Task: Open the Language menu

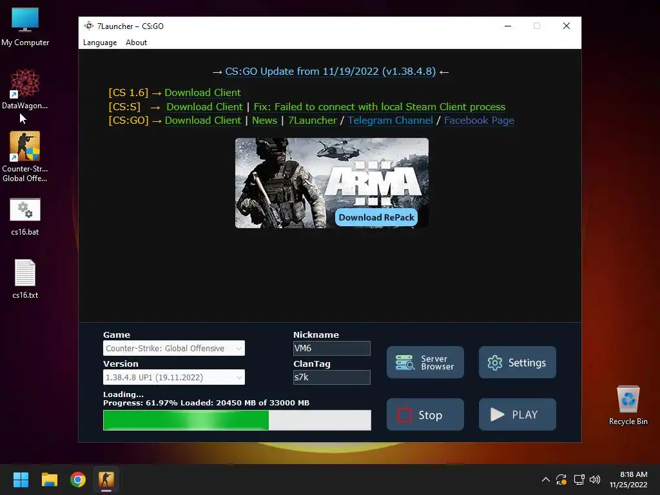Action: (x=100, y=43)
